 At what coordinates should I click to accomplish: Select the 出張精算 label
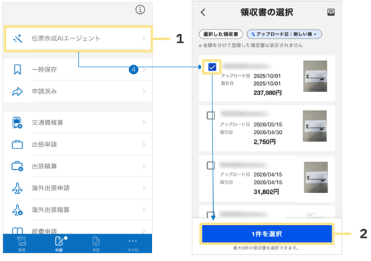(44, 166)
